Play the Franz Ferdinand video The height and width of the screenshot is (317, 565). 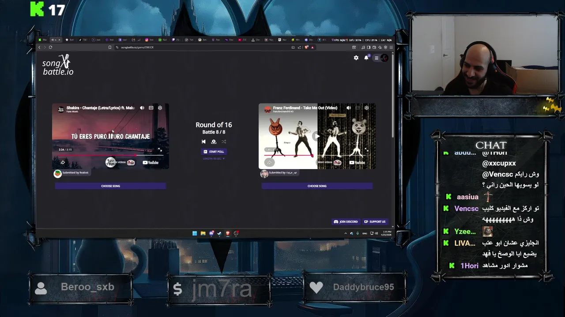pos(316,136)
